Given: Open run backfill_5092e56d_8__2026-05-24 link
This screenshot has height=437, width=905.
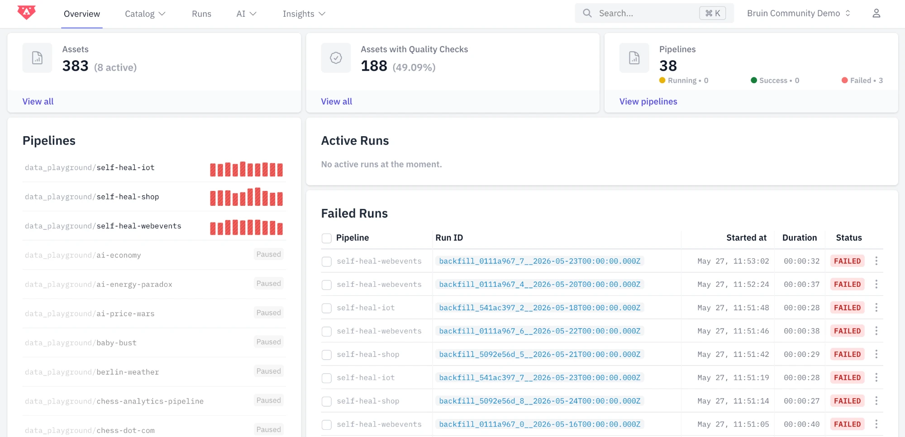Looking at the screenshot, I should (540, 401).
